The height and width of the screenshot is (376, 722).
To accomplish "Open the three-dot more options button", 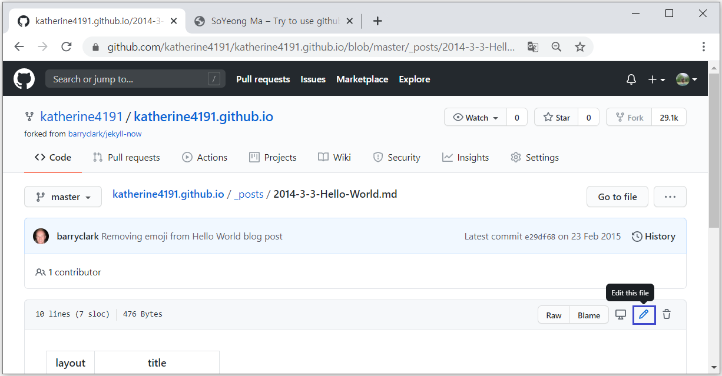I will point(670,197).
